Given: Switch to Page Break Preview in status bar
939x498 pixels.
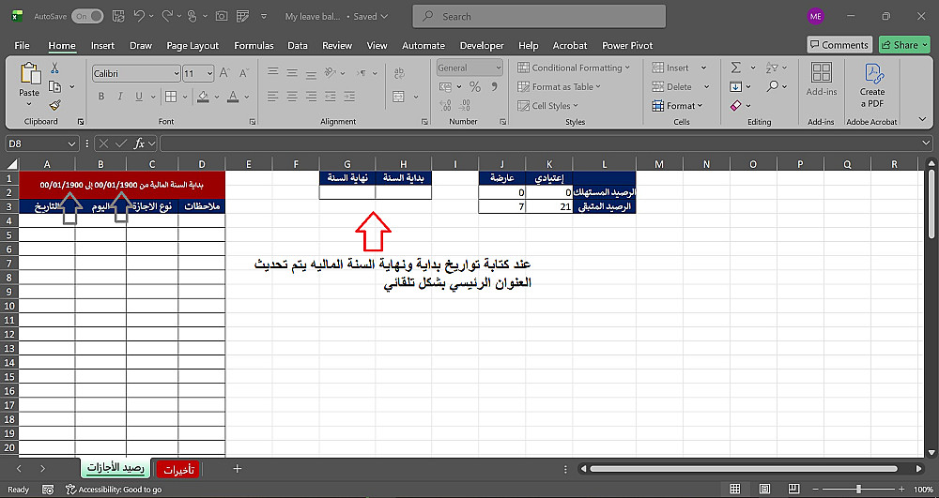Looking at the screenshot, I should [x=793, y=489].
